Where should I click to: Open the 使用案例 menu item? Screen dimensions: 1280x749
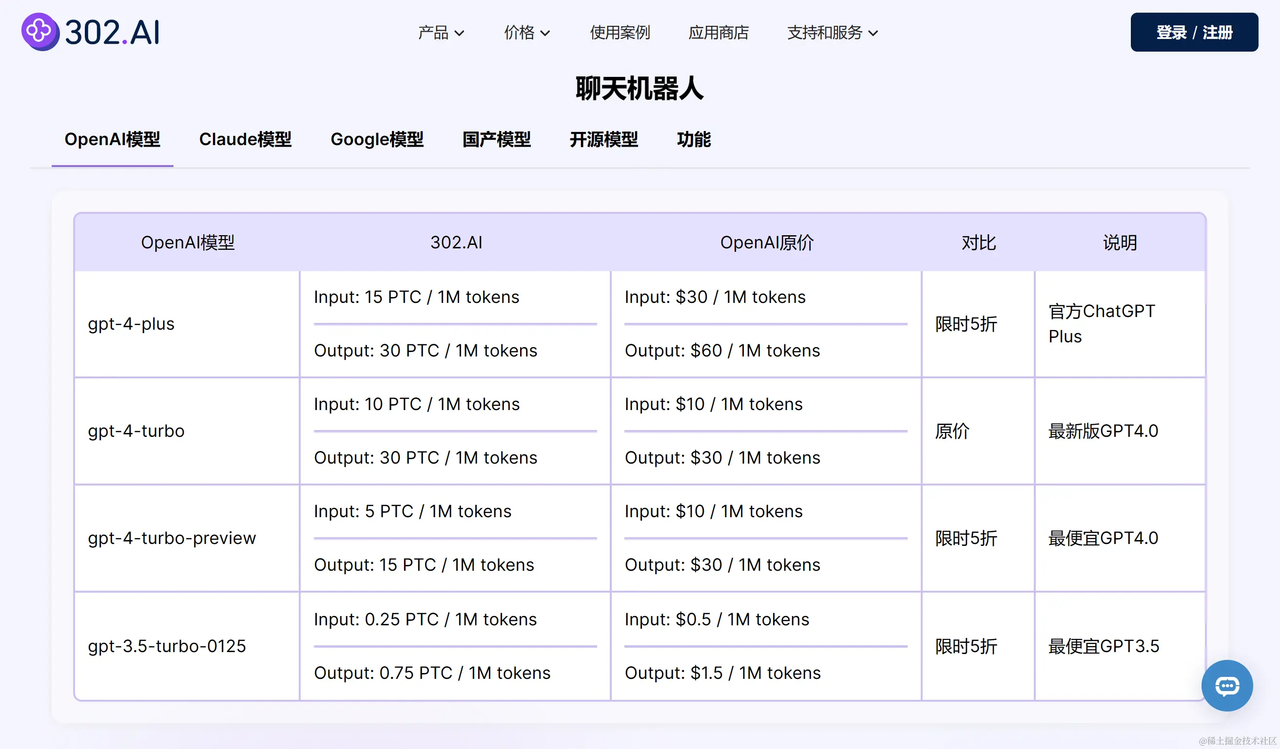(620, 33)
